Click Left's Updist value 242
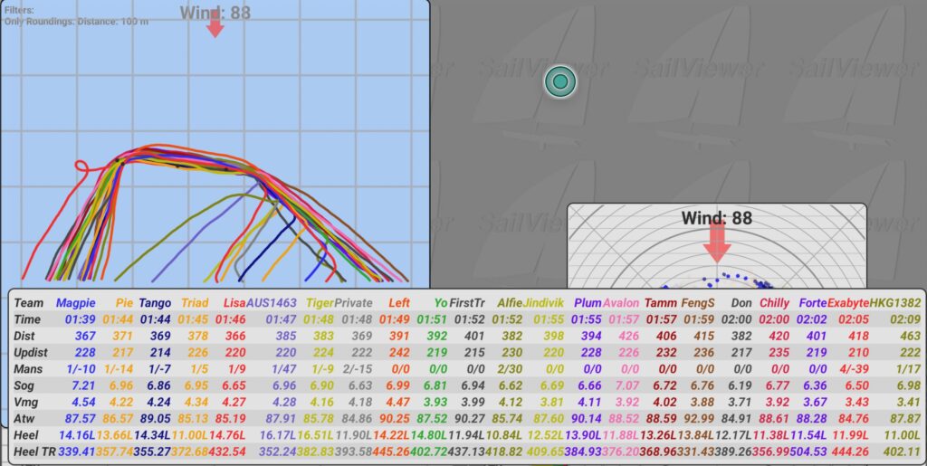Screen dimensions: 927x466 click(x=399, y=353)
